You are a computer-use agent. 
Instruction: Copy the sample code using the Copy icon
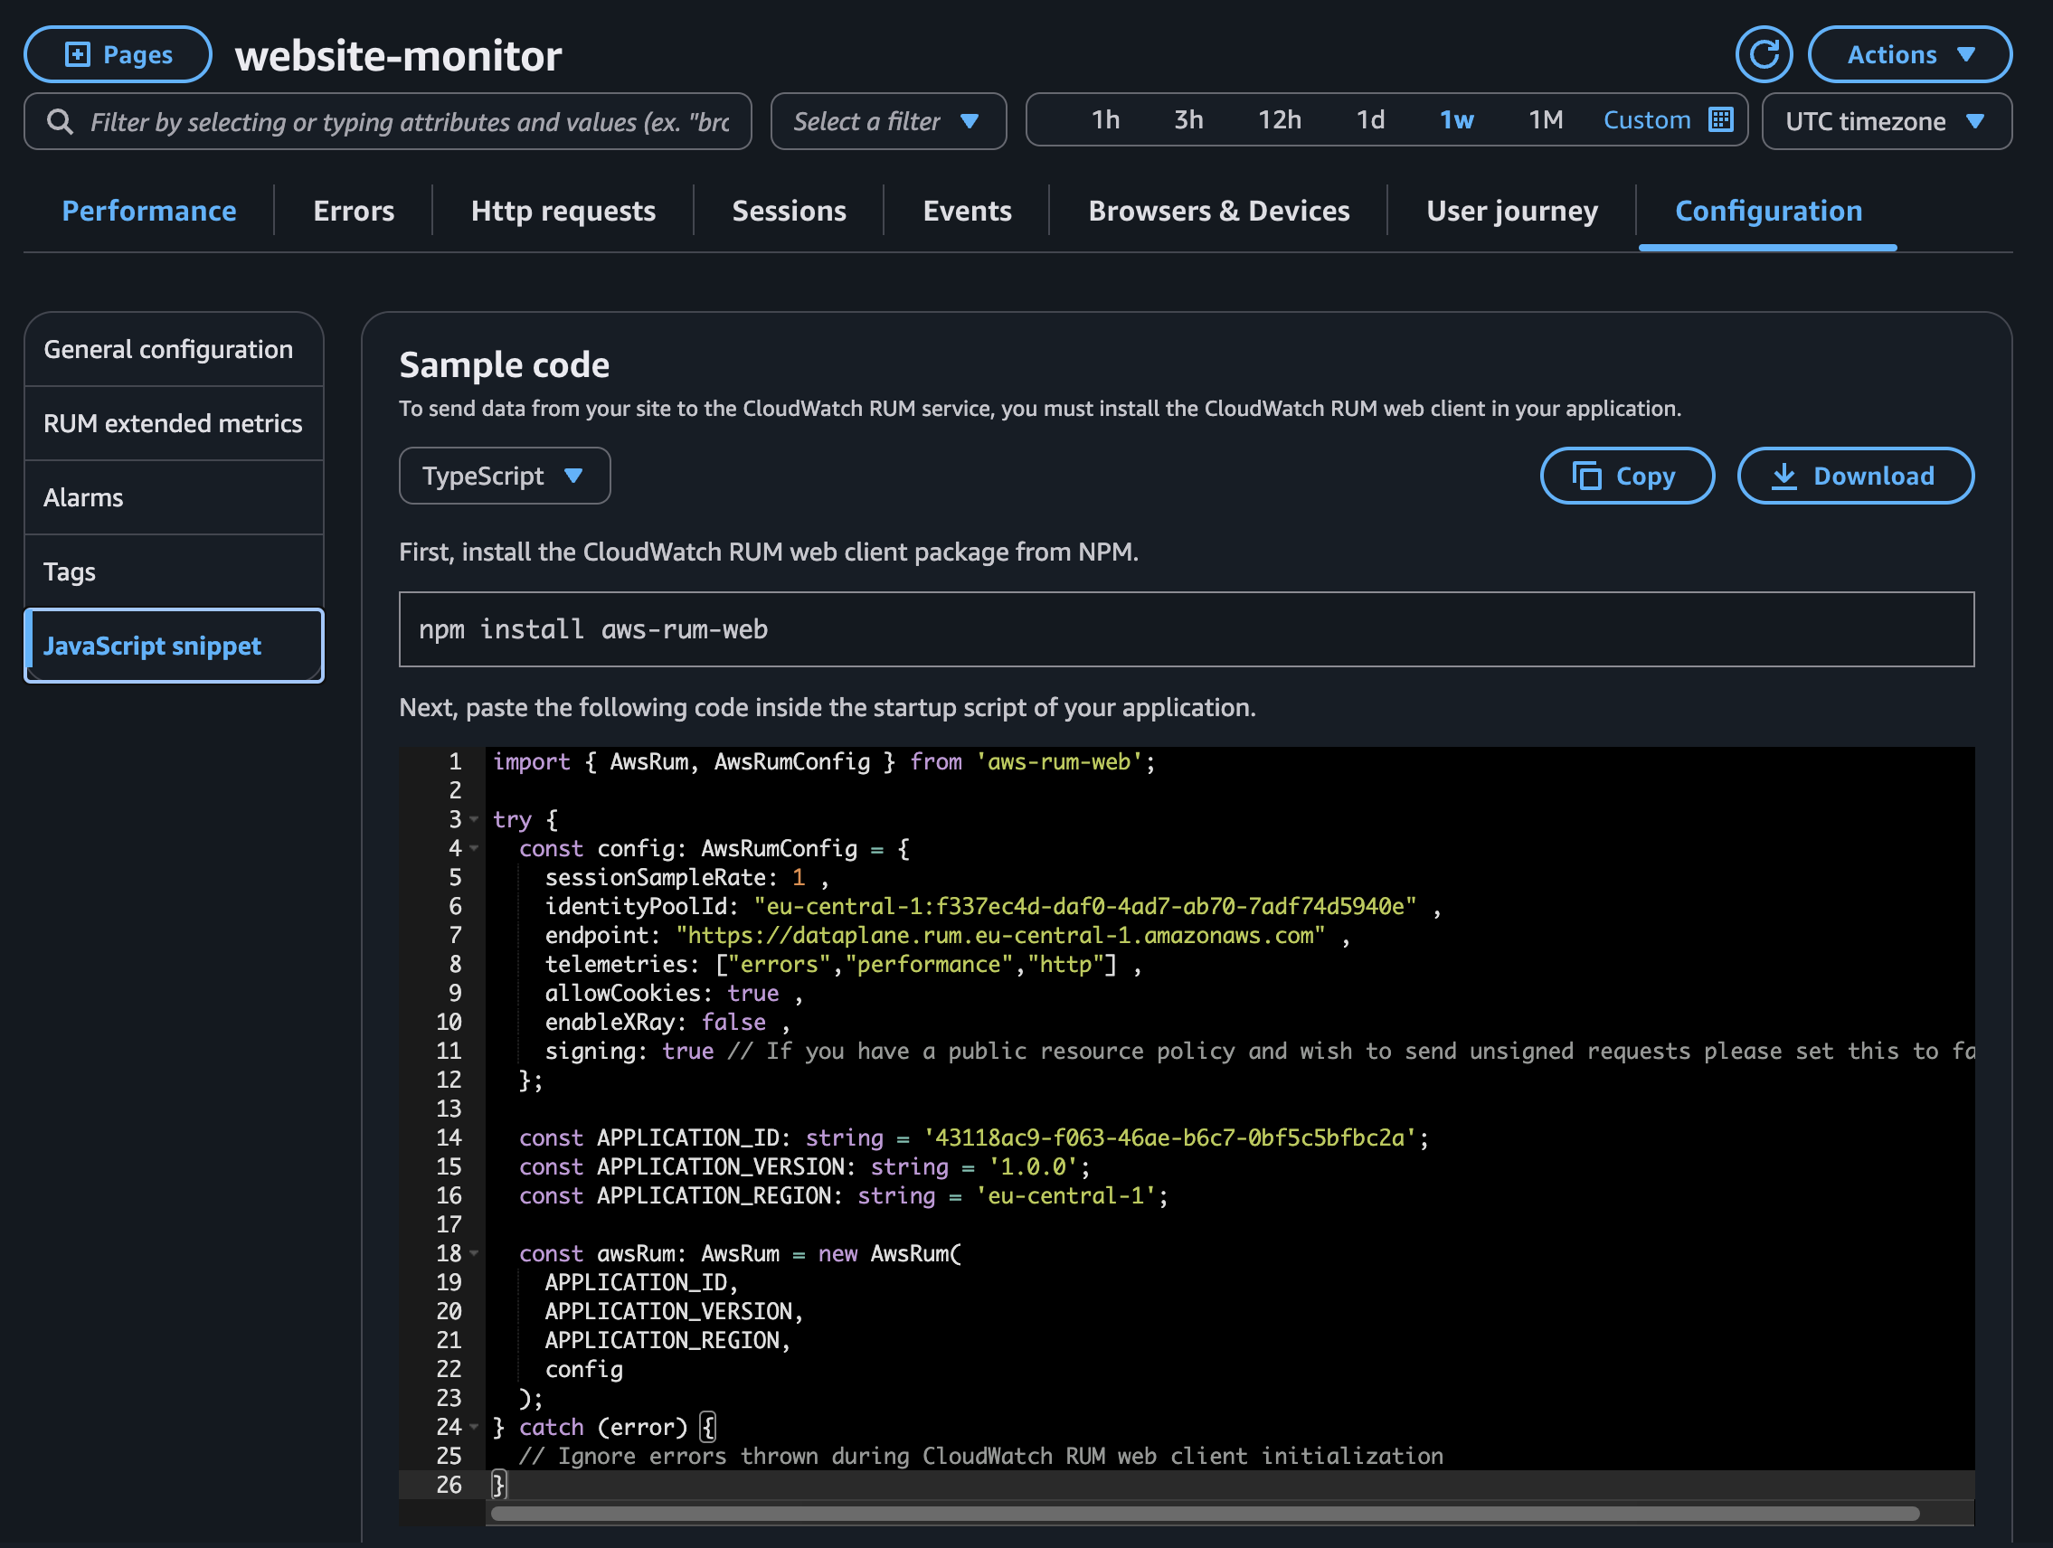(1589, 476)
